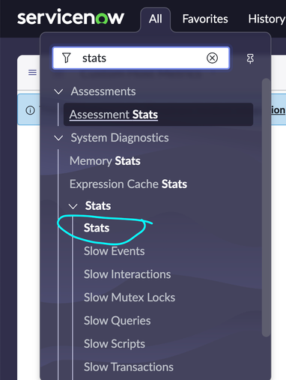This screenshot has width=286, height=380.
Task: Open the circled Stats module
Action: tap(97, 228)
